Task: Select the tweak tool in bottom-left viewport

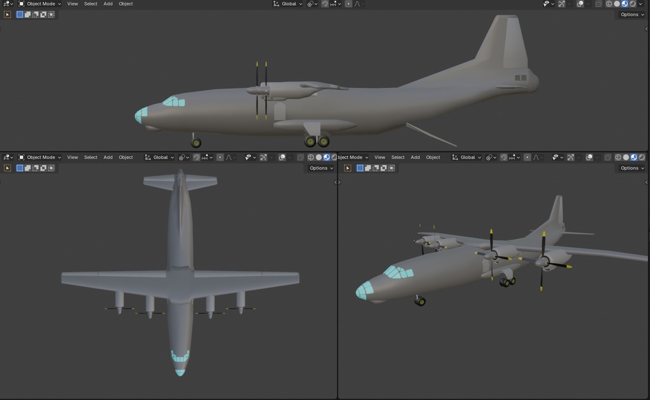Action: (8, 168)
